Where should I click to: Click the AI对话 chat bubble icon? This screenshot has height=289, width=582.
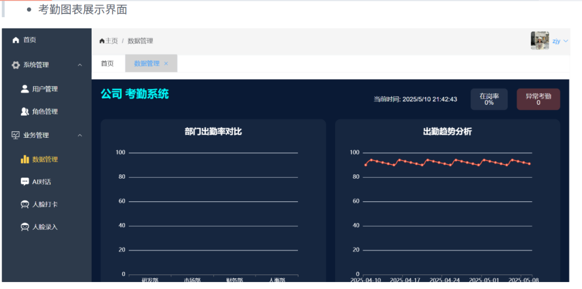25,182
